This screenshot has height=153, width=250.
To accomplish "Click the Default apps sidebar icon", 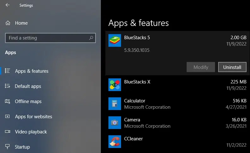I will pyautogui.click(x=8, y=86).
